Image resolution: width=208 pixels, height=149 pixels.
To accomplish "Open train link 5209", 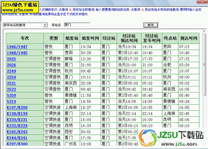I will 11,95.
